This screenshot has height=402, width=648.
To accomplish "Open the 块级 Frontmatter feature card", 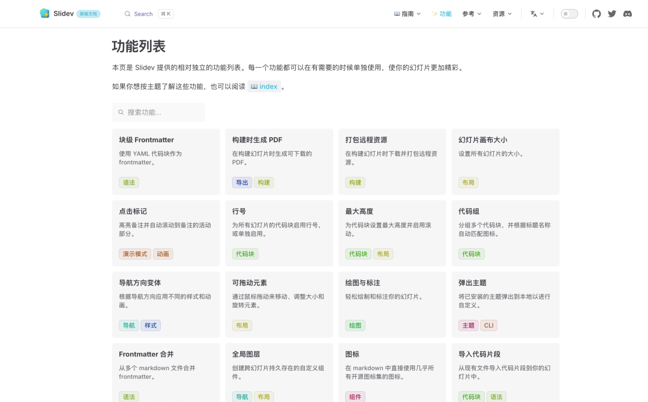I will click(146, 140).
